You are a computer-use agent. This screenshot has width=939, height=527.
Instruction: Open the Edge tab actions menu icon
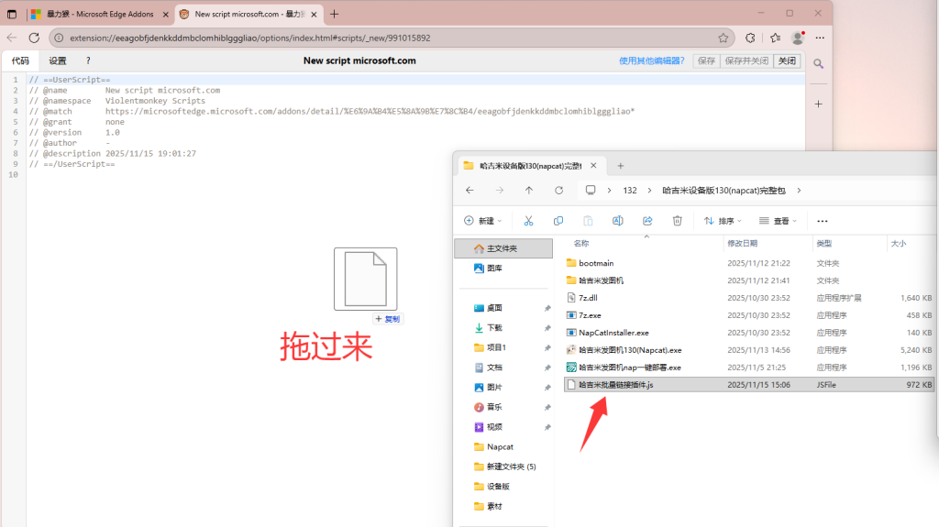click(12, 14)
